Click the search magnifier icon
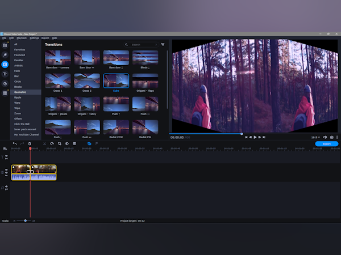This screenshot has height=255, width=341. tap(126, 45)
